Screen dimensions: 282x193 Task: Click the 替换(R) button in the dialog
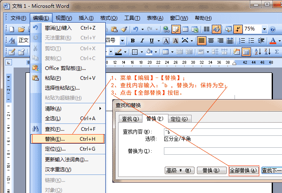[x=211, y=170]
